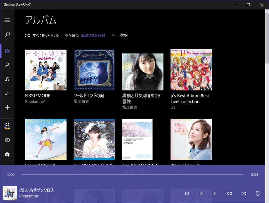Open Now Playing bars icon

click(7, 93)
